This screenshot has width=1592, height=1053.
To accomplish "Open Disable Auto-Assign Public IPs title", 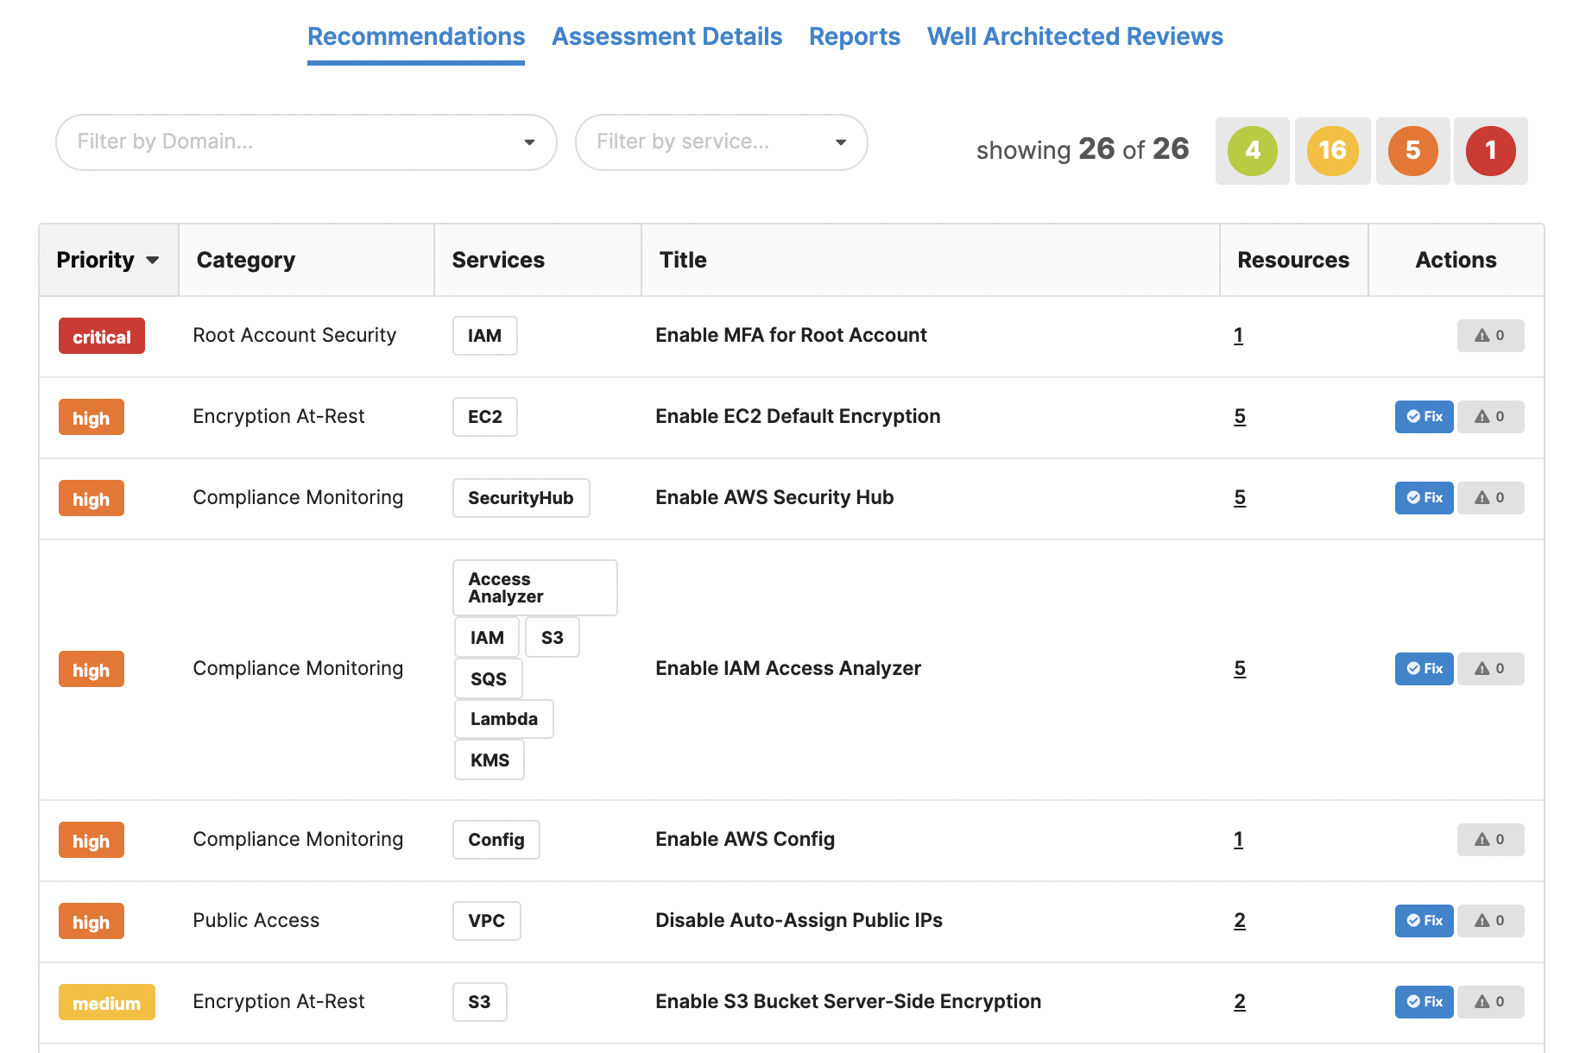I will pyautogui.click(x=799, y=920).
